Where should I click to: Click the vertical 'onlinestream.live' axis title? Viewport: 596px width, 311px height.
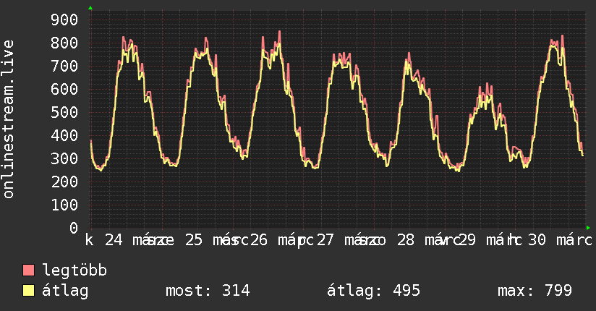[8, 119]
